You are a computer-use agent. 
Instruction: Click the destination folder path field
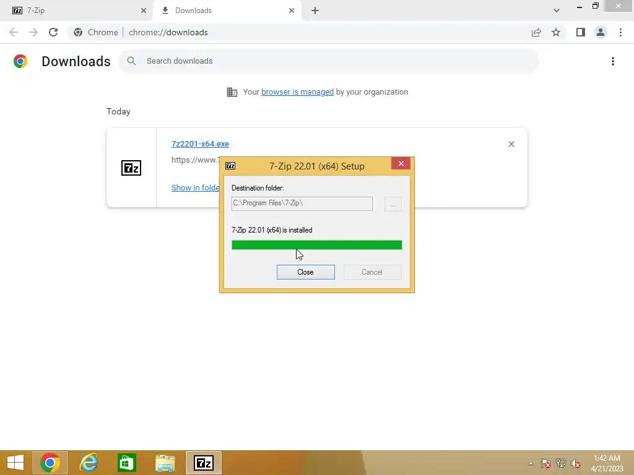(x=302, y=203)
